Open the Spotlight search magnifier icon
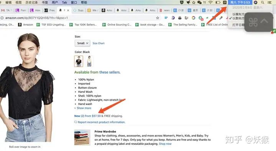276x151 pixels. pyautogui.click(x=263, y=2)
